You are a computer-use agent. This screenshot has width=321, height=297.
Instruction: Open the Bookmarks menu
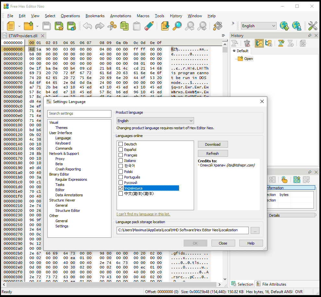[95, 16]
